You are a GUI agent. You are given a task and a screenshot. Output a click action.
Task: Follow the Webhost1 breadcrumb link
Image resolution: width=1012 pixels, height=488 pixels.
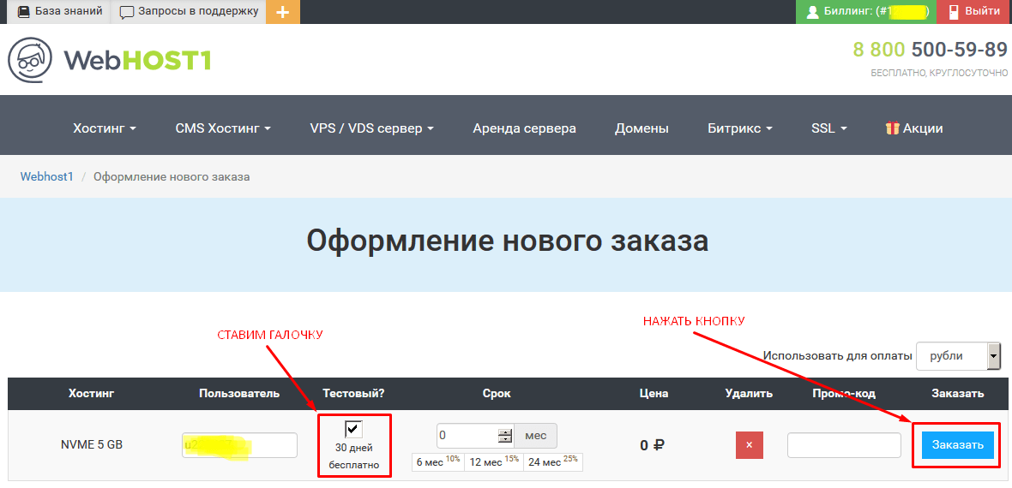coord(47,176)
